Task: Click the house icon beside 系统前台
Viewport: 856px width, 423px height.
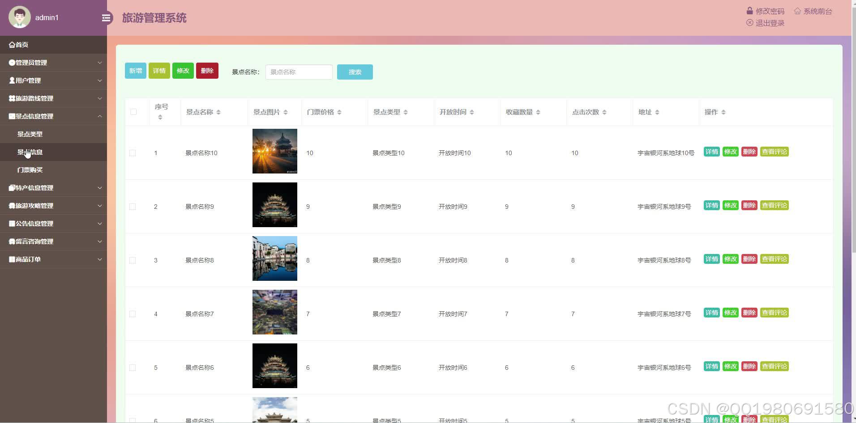Action: [x=797, y=11]
